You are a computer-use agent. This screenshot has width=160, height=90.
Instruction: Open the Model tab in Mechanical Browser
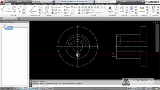pos(4,26)
